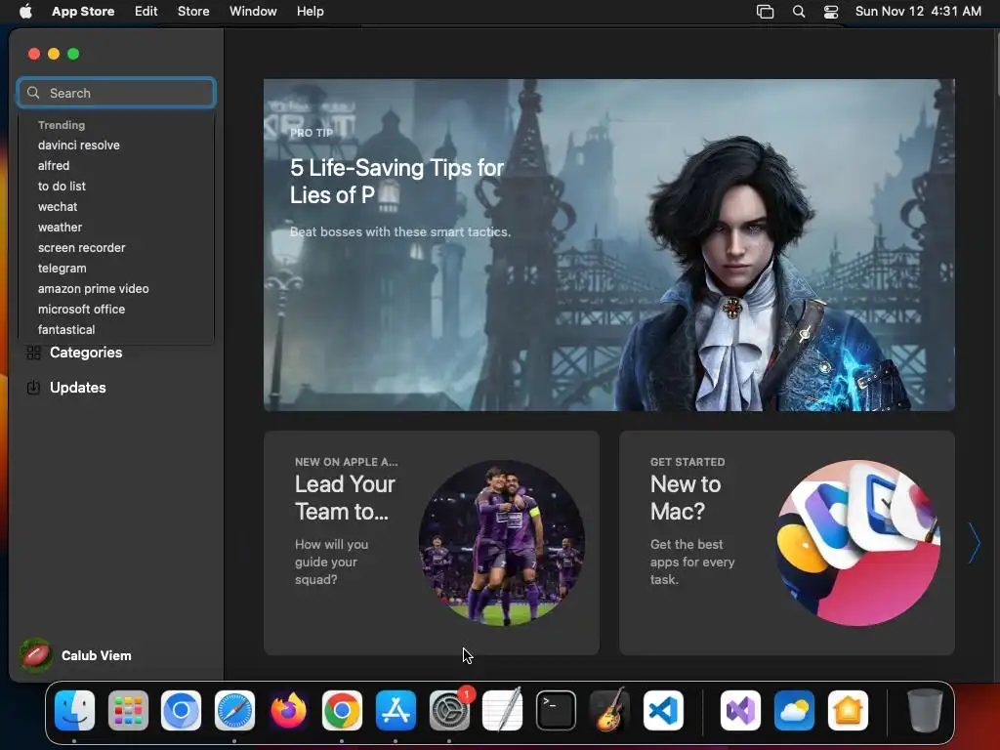Click the date and time clock
This screenshot has height=750, width=1000.
[918, 12]
